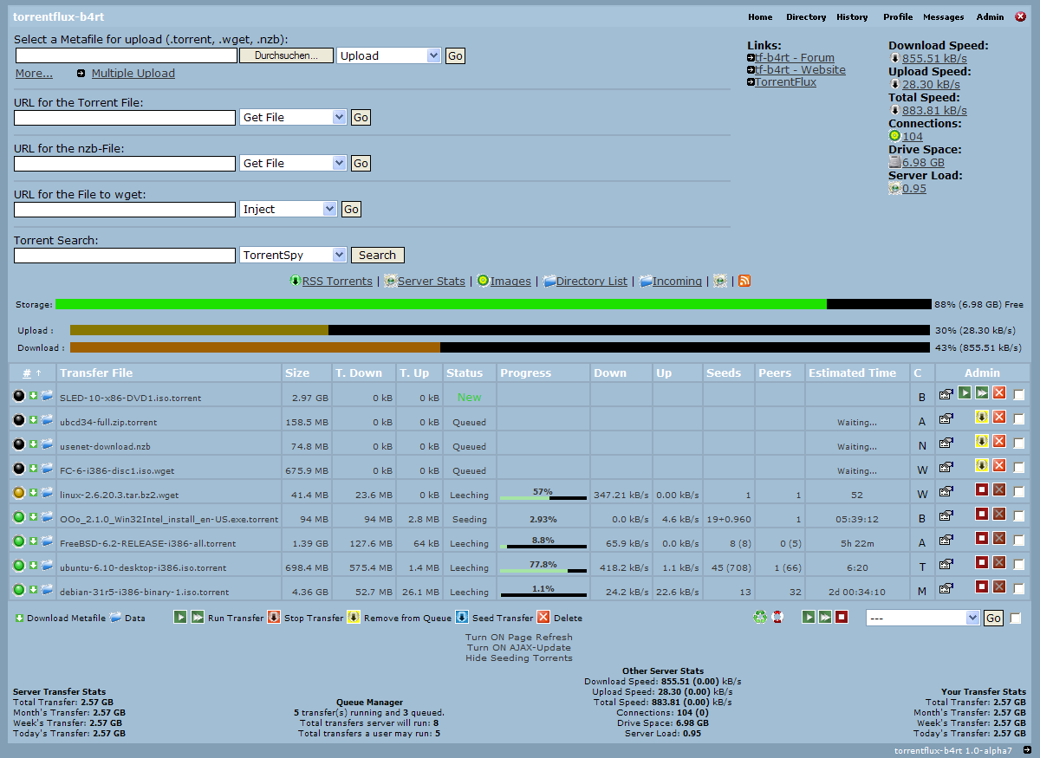
Task: Go to the Admin page in the top navigation
Action: coord(990,17)
